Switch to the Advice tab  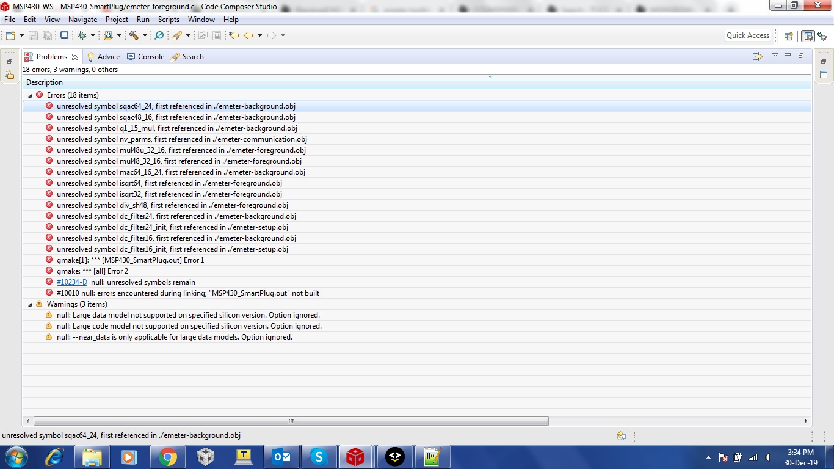point(104,57)
